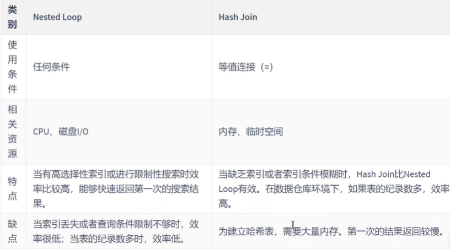Click the "特点" row label
This screenshot has height=249, width=450.
(12, 188)
